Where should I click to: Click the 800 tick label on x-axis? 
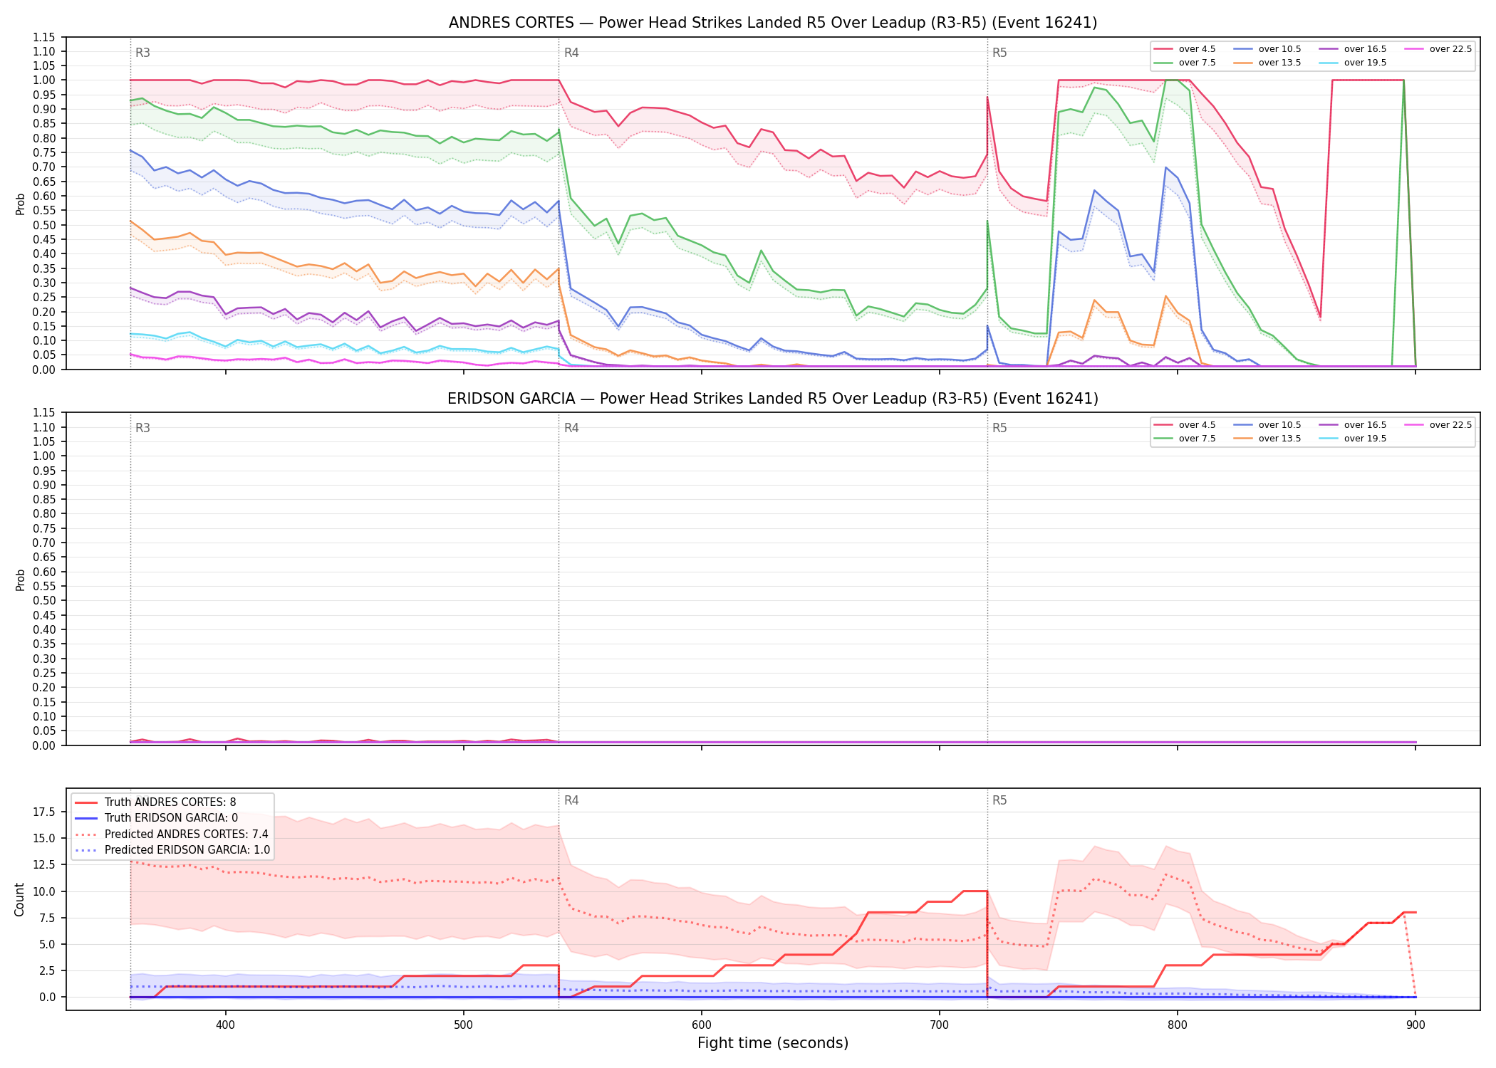point(1177,1025)
